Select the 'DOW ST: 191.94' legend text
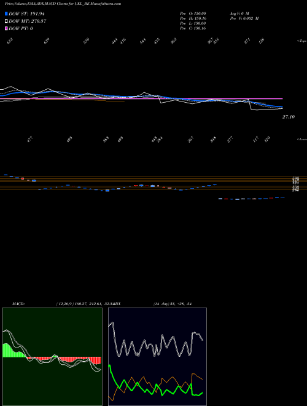The width and height of the screenshot is (307, 406). point(26,14)
